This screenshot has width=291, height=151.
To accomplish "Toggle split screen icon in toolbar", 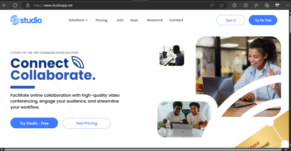I will pyautogui.click(x=246, y=5).
